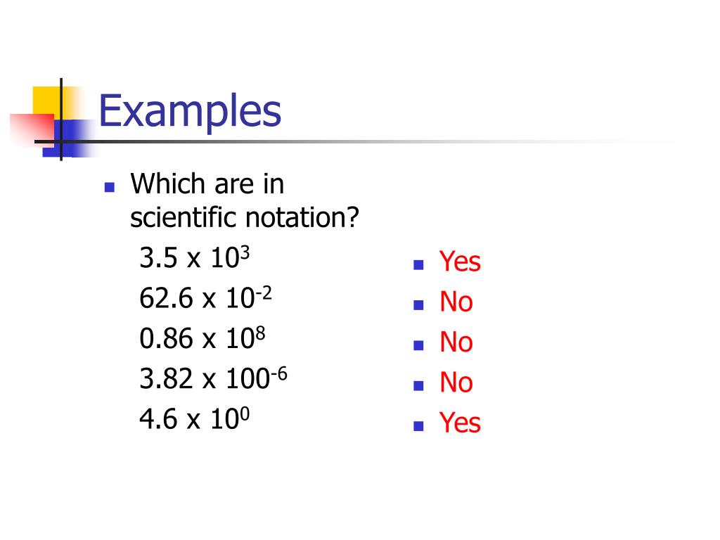Viewport: 720px width, 540px height.
Task: Click the 'No' answer beside 3.82 x 100⁻⁶
Action: pyautogui.click(x=456, y=382)
